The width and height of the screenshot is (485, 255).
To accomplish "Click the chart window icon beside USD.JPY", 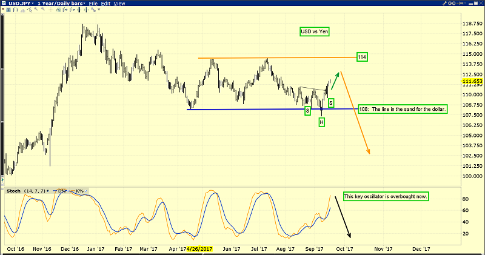I will pos(4,4).
